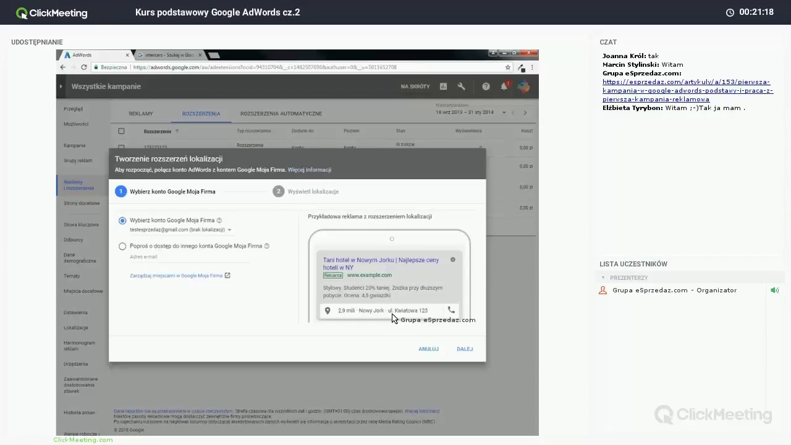Click the info icon in sample ad

click(453, 260)
